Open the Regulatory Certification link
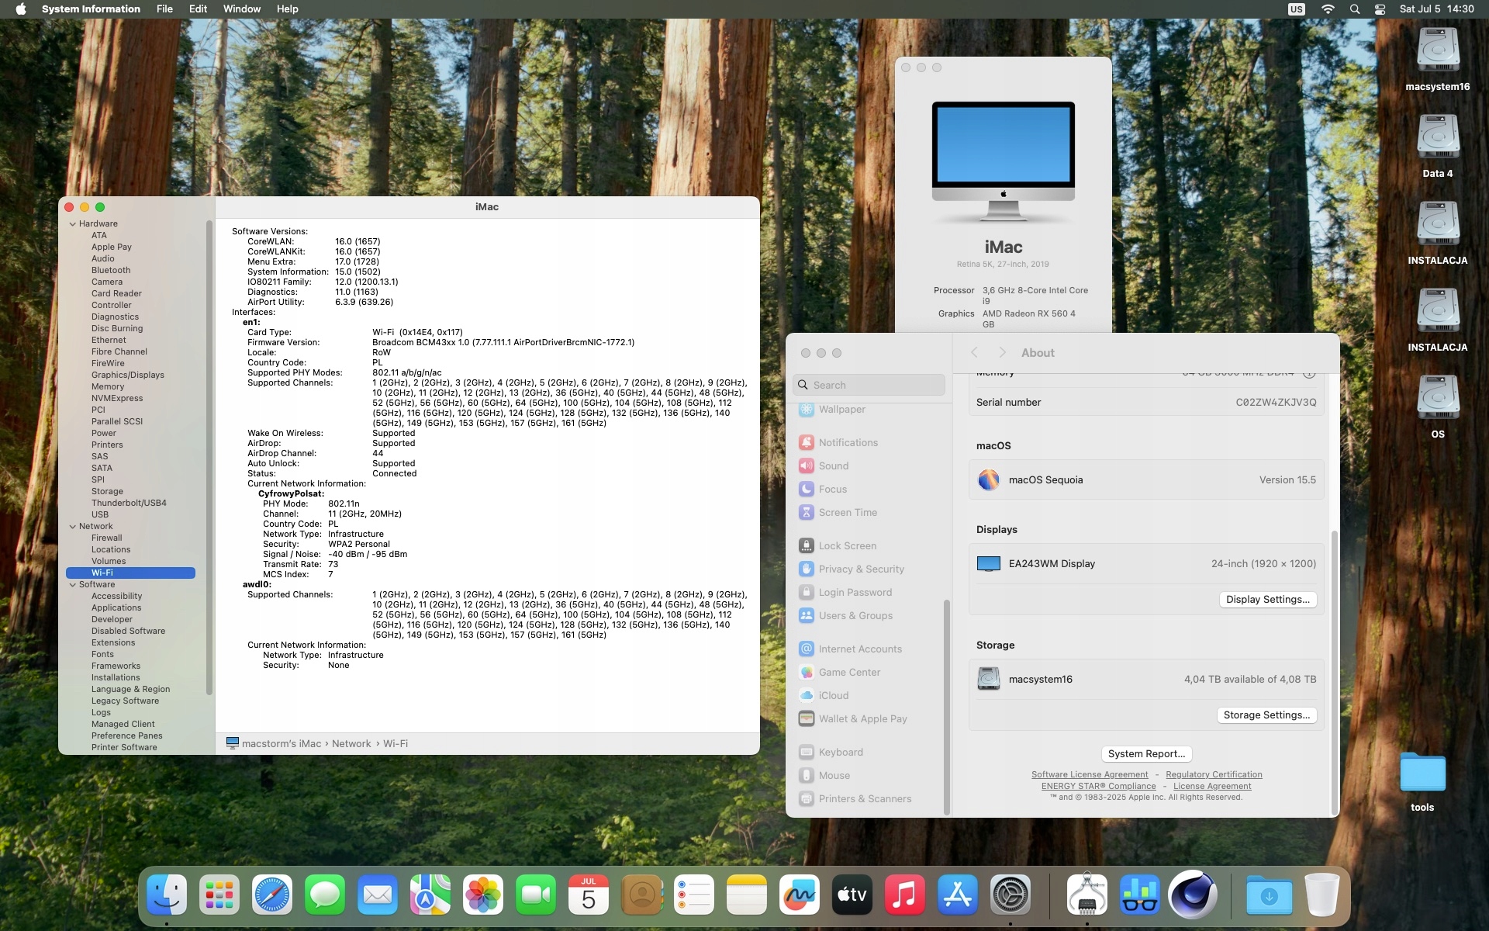 click(x=1213, y=774)
